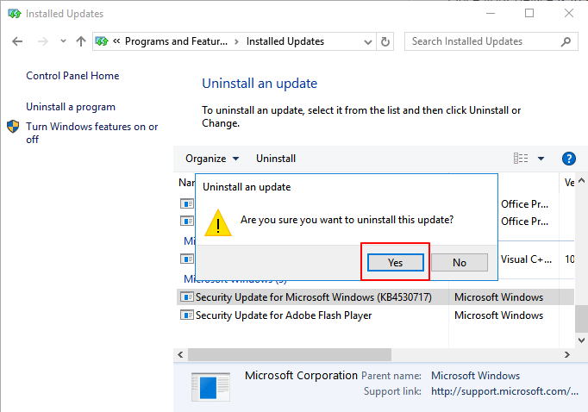Click the view layout icon

click(x=521, y=159)
